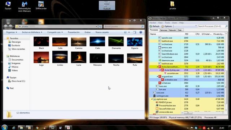Open the Tools menu in Process Hacker
Image resolution: width=231 pixels, height=130 pixels.
pyautogui.click(x=167, y=23)
